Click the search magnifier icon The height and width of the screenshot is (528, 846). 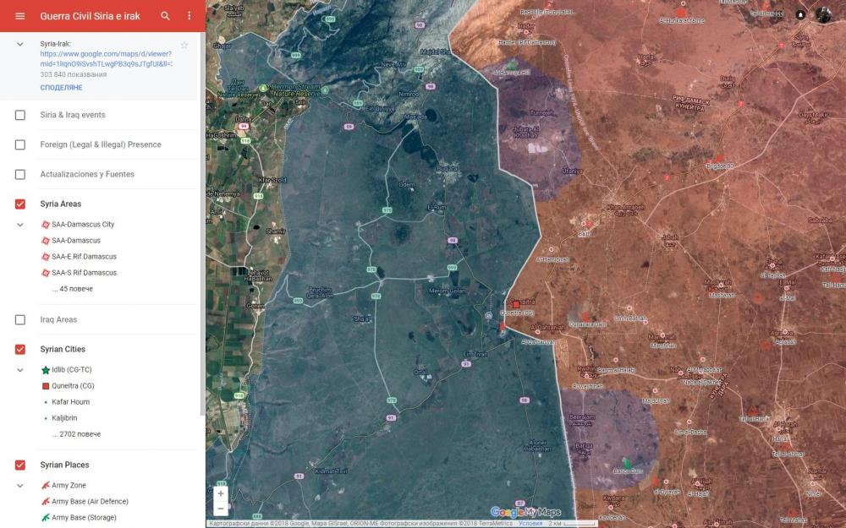pos(166,16)
